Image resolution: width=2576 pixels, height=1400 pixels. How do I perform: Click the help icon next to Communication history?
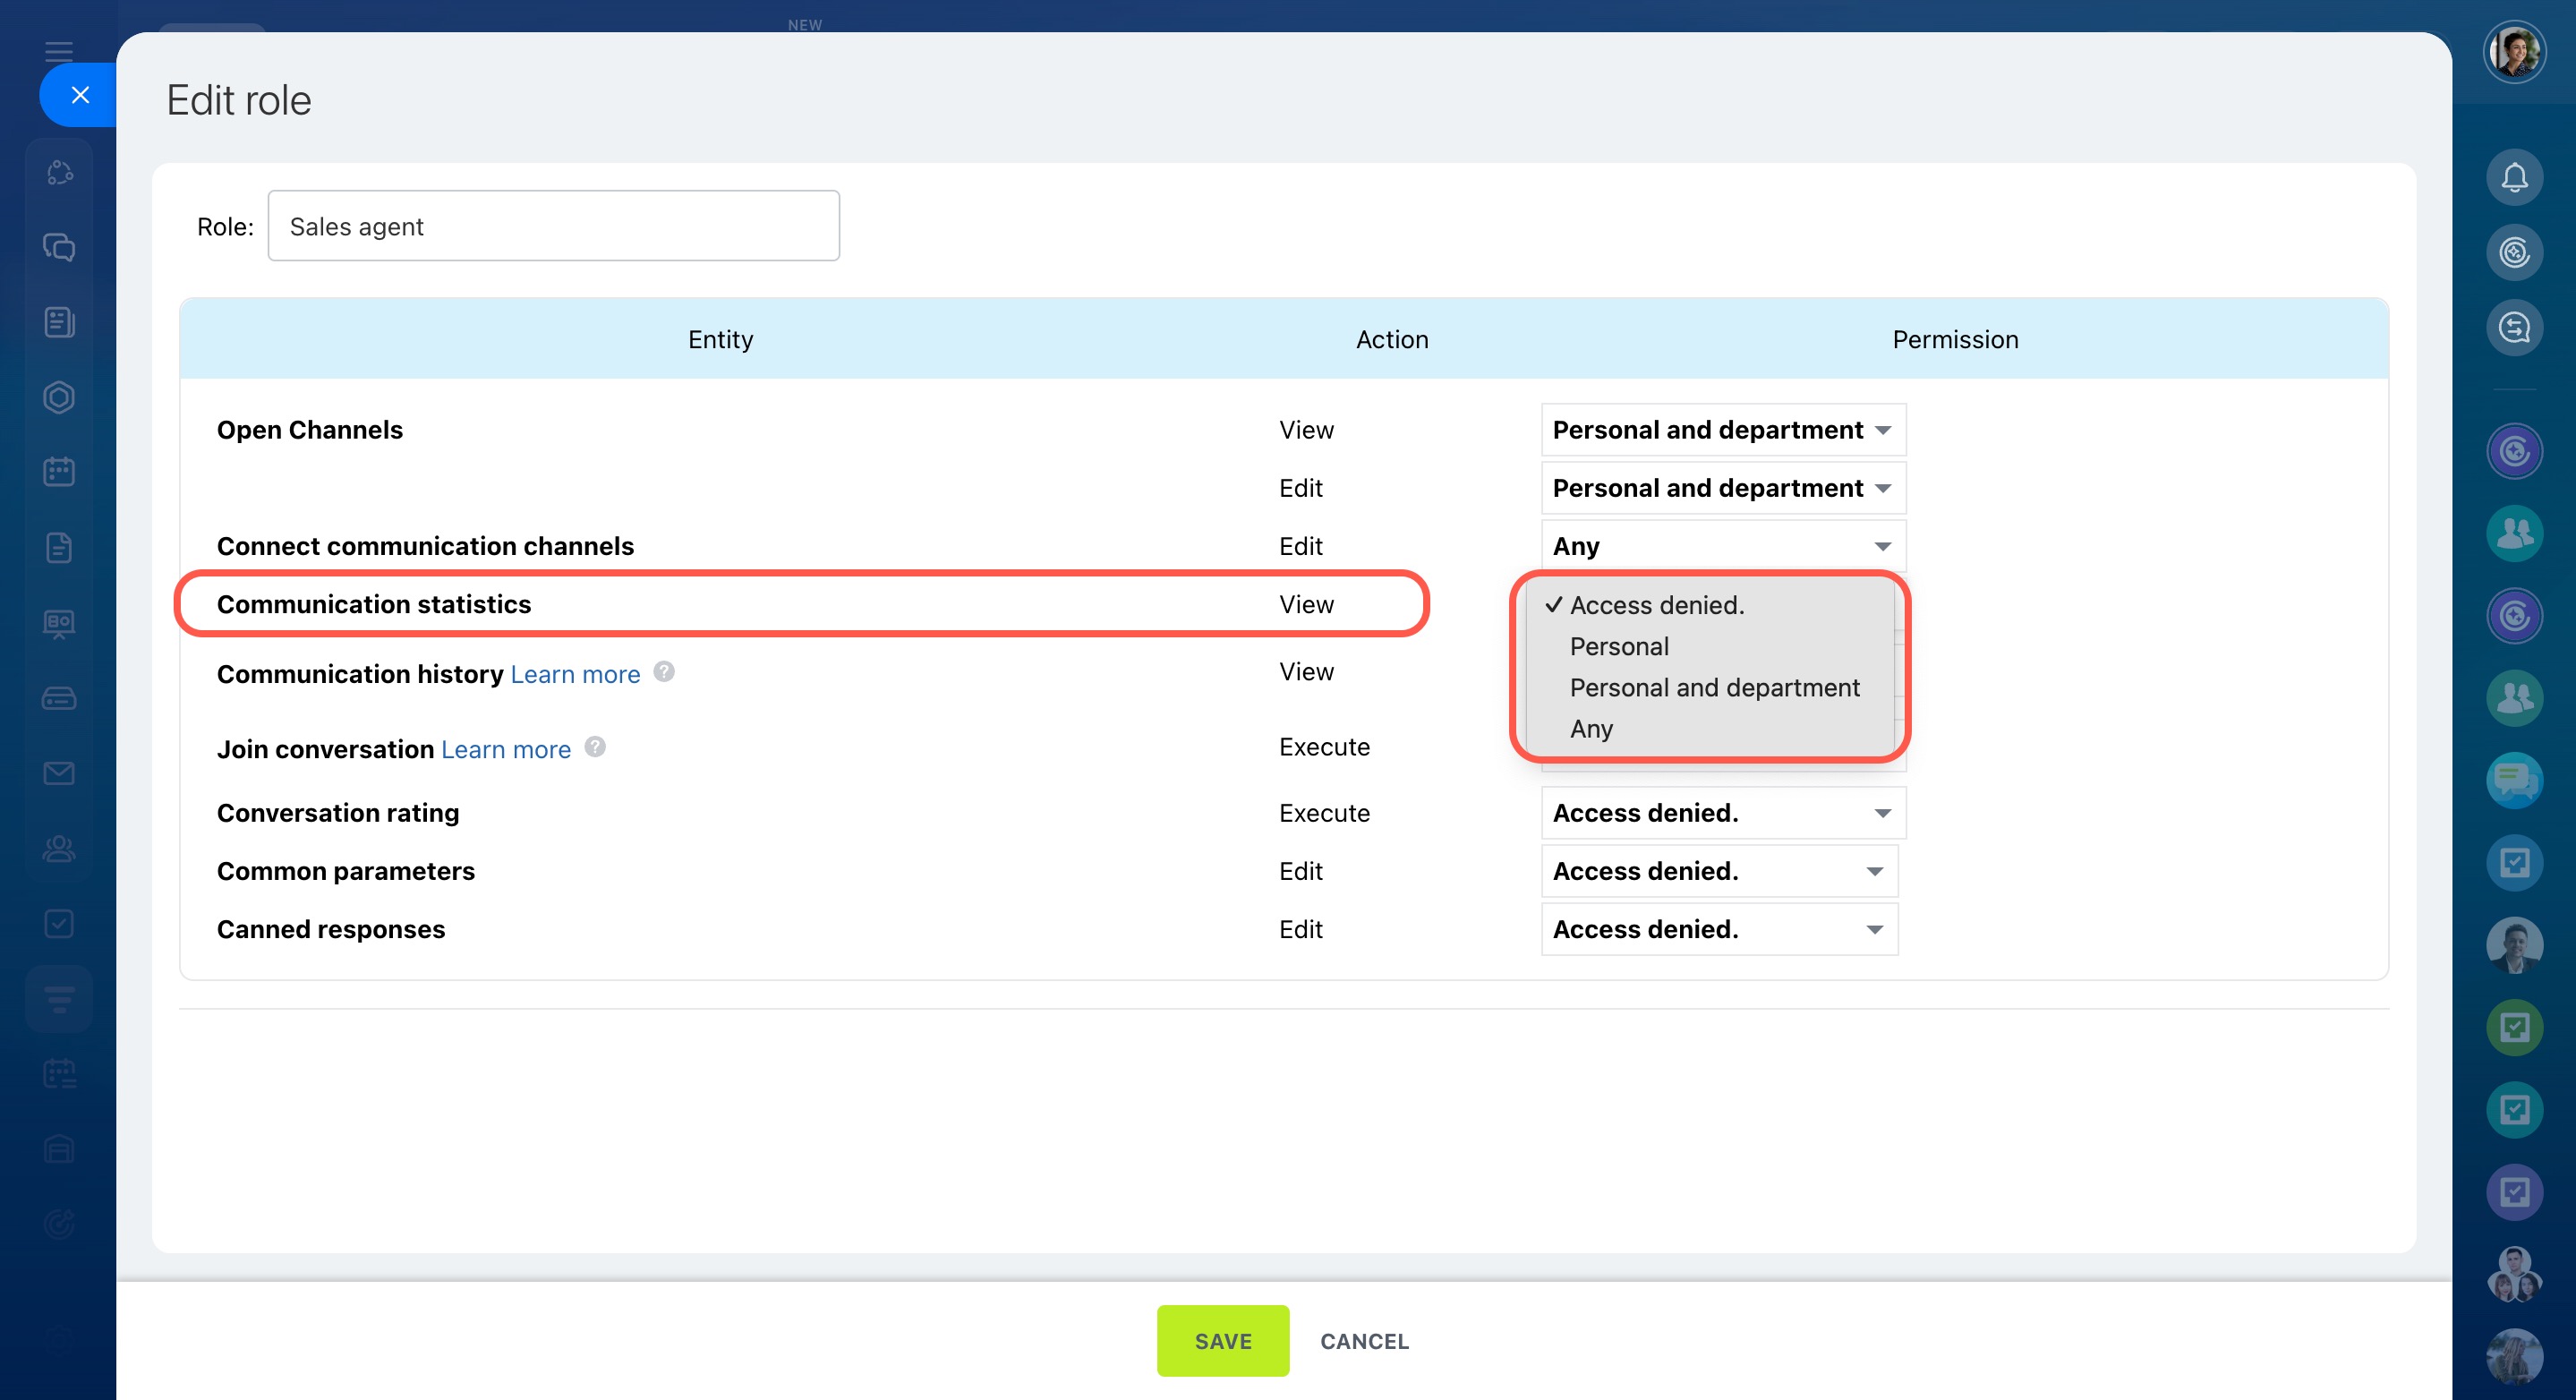[664, 672]
